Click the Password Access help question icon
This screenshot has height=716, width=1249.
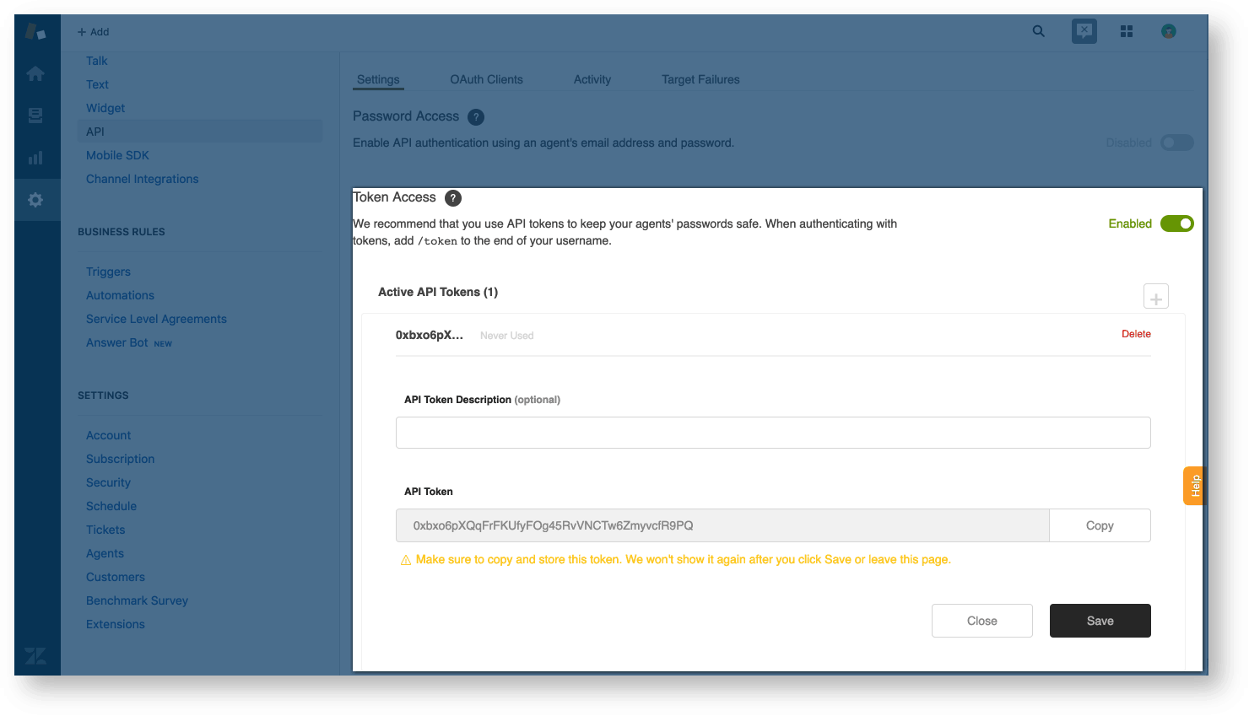tap(476, 117)
